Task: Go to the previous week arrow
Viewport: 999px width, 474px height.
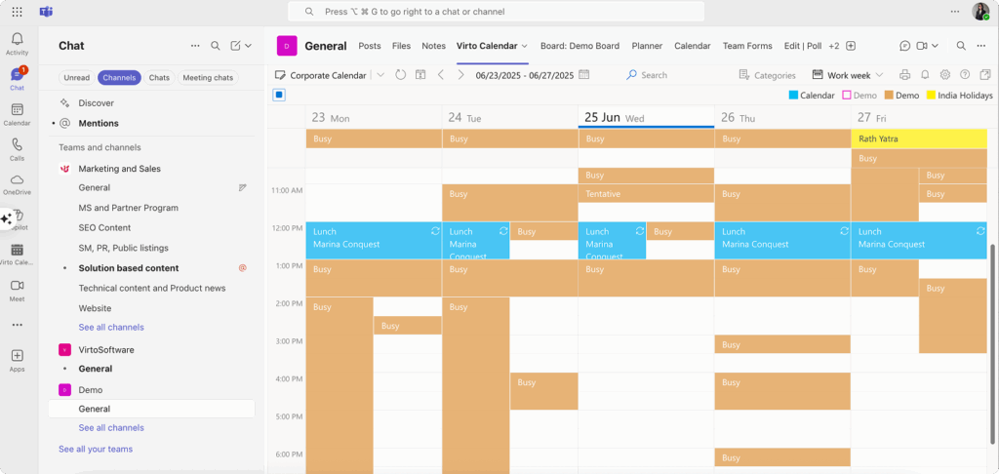Action: 441,75
